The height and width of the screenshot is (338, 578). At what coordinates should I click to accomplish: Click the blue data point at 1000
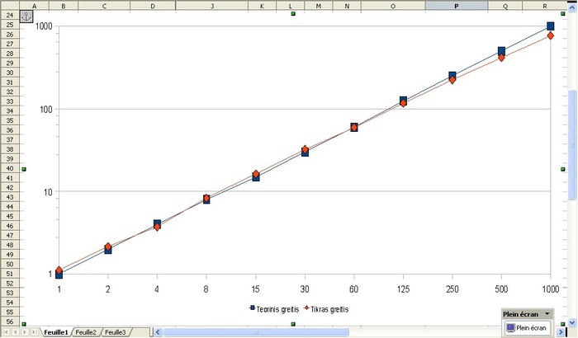tap(551, 27)
